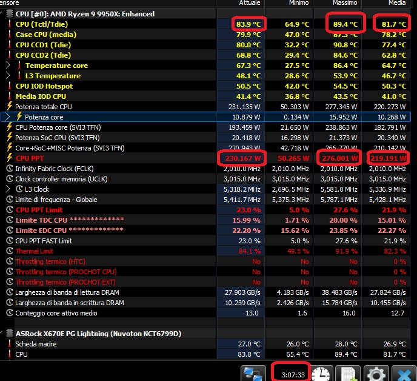Click the Massimo column header
Viewport: 417px width, 381px height.
(x=345, y=3)
